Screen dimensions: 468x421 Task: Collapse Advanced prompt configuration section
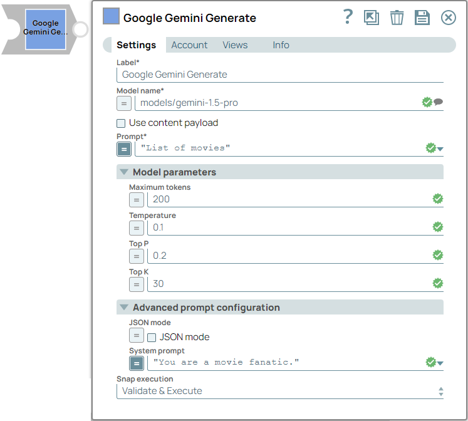pyautogui.click(x=124, y=307)
